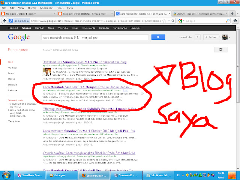Click the Firefox URL address field
The width and height of the screenshot is (240, 180).
[96, 21]
